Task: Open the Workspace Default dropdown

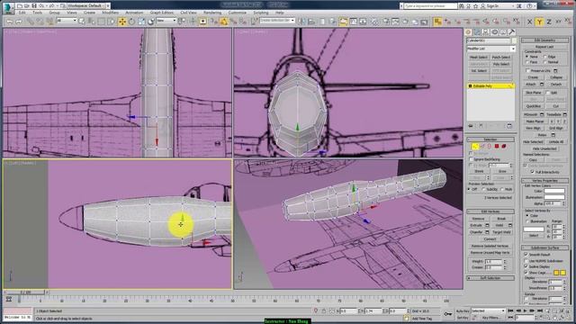Action: (87, 6)
